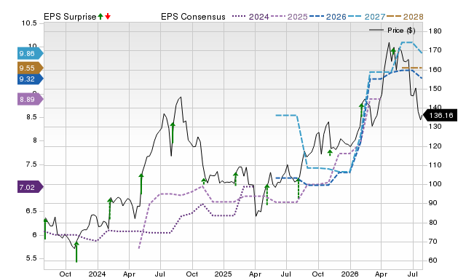466x278 pixels.
Task: Click the 180 label on price axis
Action: [435, 31]
